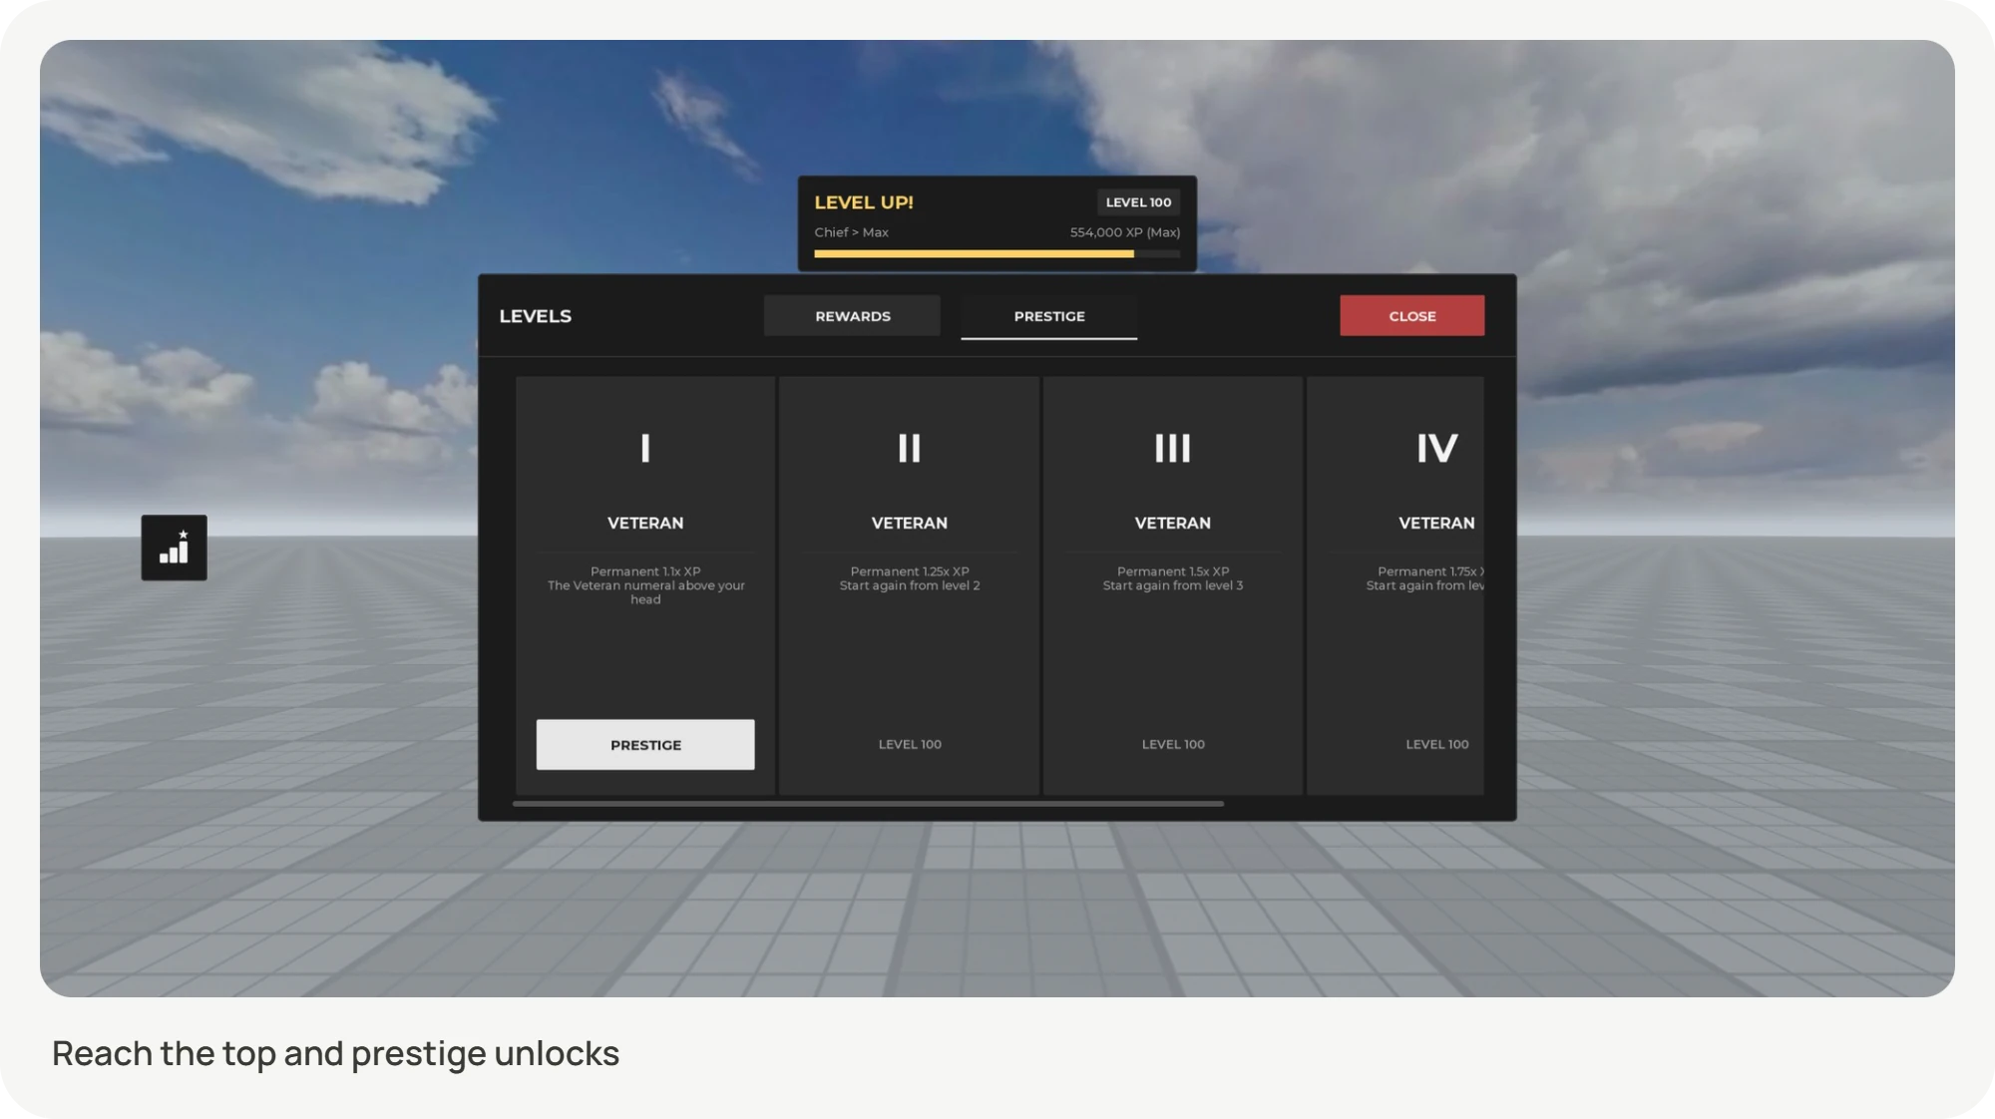The image size is (1995, 1119).
Task: Select the Prestige tab
Action: 1049,316
